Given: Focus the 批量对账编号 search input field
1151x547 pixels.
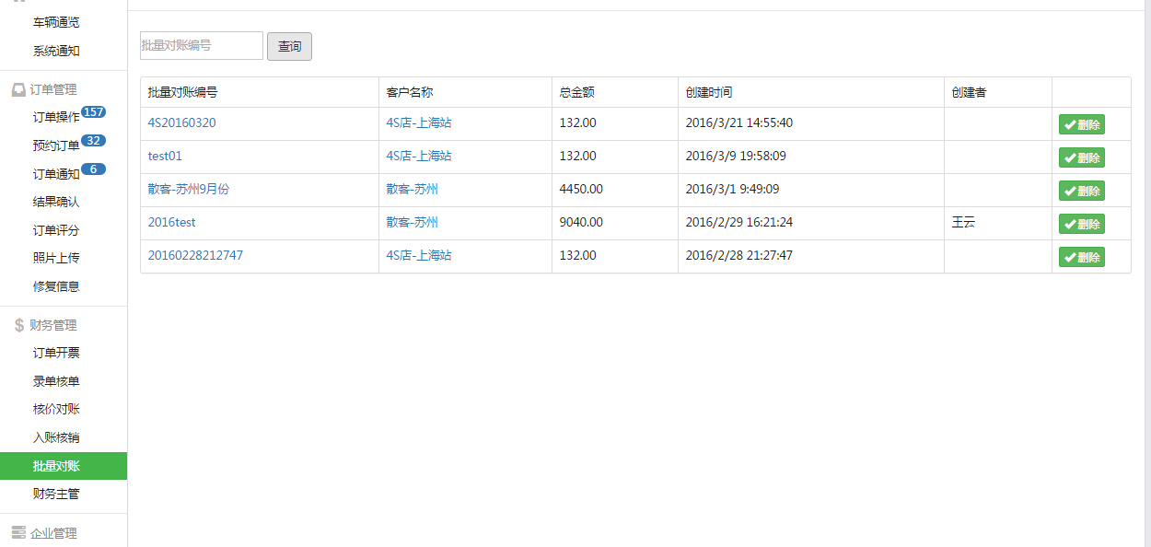Looking at the screenshot, I should pos(202,46).
